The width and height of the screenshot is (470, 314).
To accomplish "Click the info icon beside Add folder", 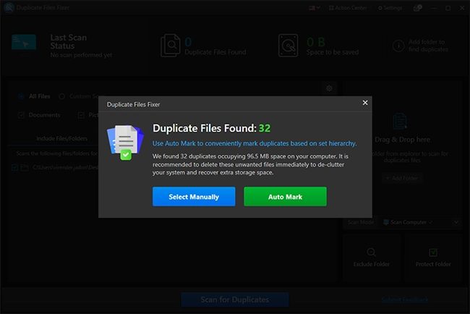I will click(x=398, y=46).
